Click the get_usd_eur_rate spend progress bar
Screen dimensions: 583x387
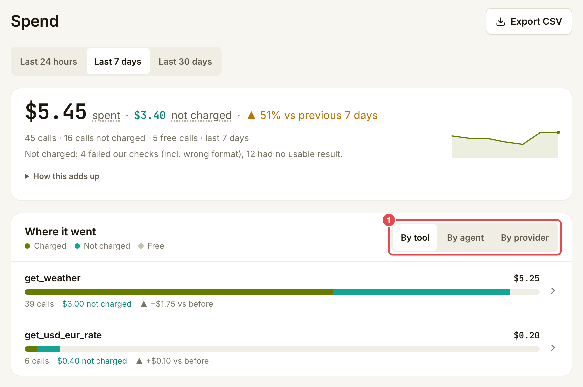[x=282, y=349]
